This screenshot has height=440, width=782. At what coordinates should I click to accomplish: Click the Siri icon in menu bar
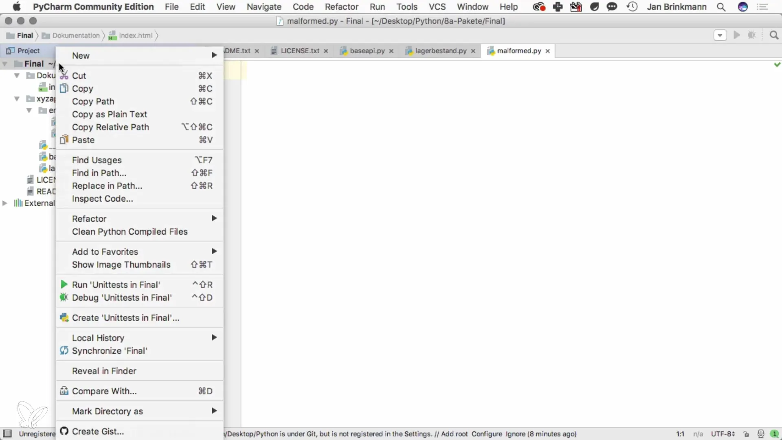click(x=743, y=7)
